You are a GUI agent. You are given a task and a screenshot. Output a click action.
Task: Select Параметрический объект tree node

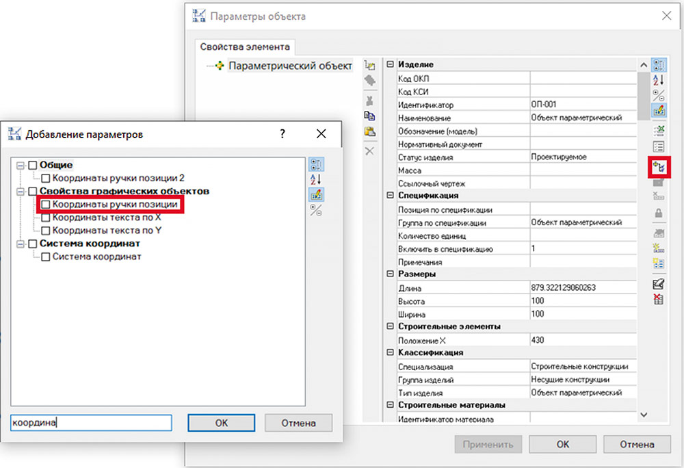pos(290,66)
